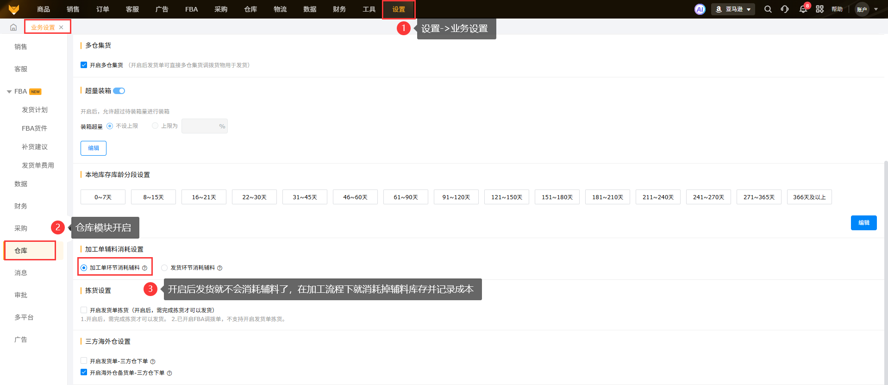This screenshot has width=888, height=385.
Task: Open the 商品 top menu
Action: pyautogui.click(x=44, y=9)
